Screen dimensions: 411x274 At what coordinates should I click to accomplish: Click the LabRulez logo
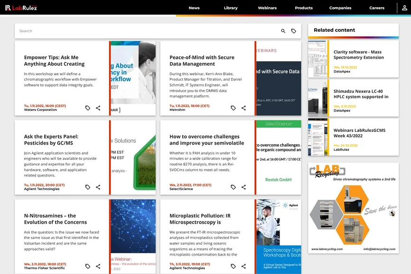(21, 8)
